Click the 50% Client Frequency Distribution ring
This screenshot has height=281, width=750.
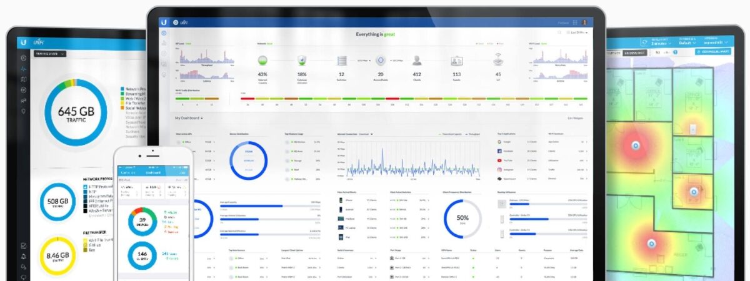coord(462,219)
